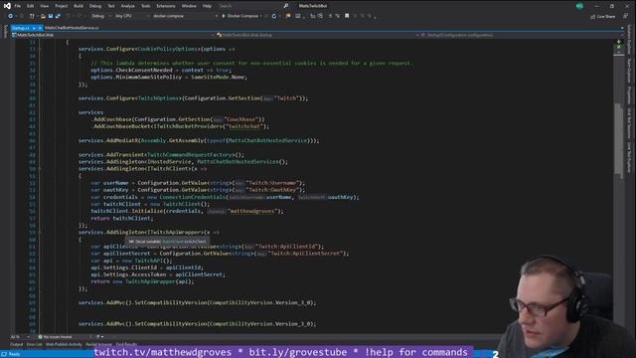Click the split editor icon above scrollbar
This screenshot has height=358, width=636.
click(619, 42)
